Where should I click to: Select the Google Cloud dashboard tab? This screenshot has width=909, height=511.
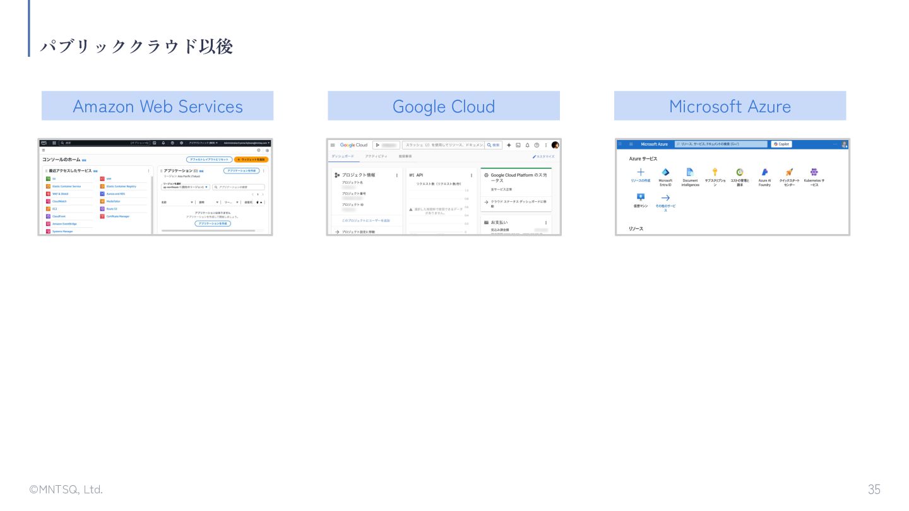pyautogui.click(x=343, y=156)
